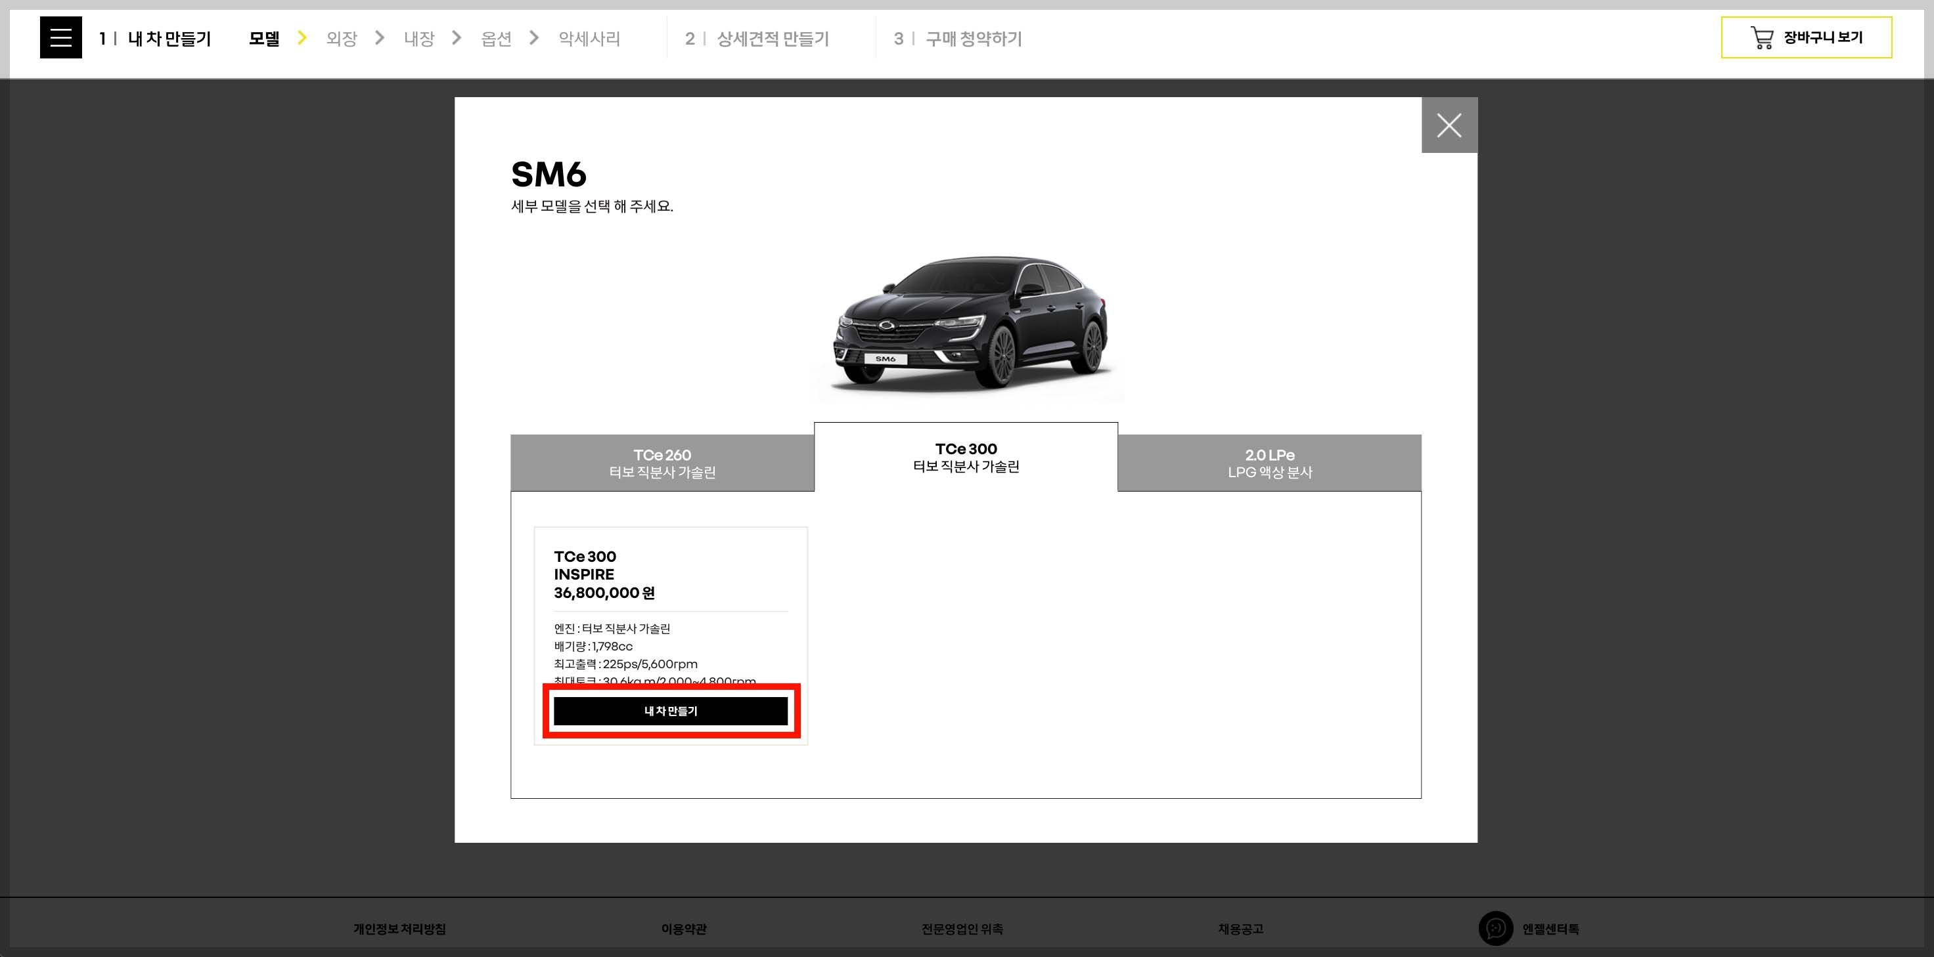The width and height of the screenshot is (1934, 957).
Task: Open 이용약관 footer link
Action: click(683, 929)
